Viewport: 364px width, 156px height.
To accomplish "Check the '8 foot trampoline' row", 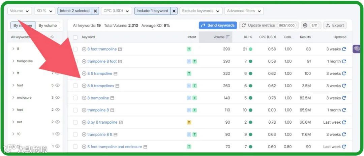I will (75, 49).
